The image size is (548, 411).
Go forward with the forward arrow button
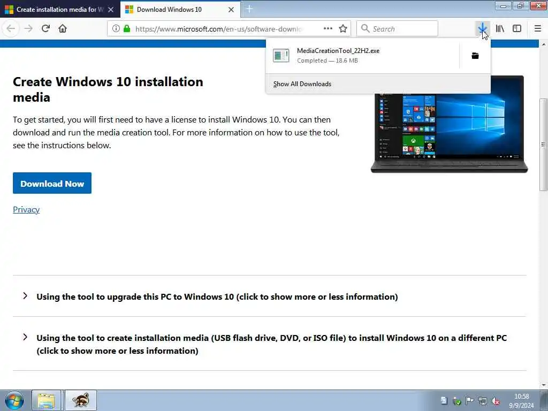pos(28,29)
